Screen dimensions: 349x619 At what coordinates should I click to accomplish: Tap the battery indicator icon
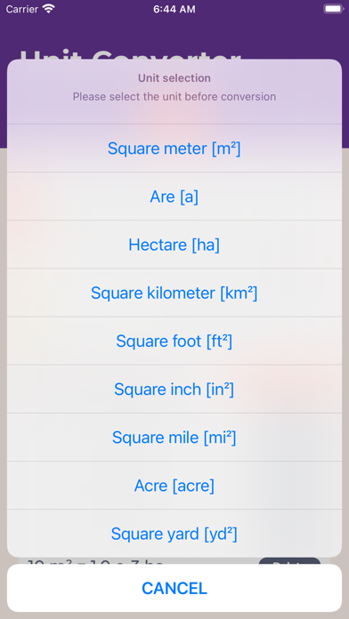pyautogui.click(x=334, y=9)
